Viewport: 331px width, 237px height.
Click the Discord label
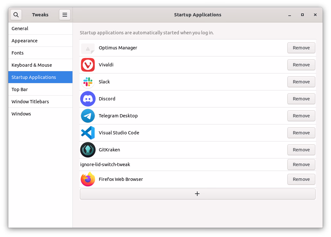107,99
